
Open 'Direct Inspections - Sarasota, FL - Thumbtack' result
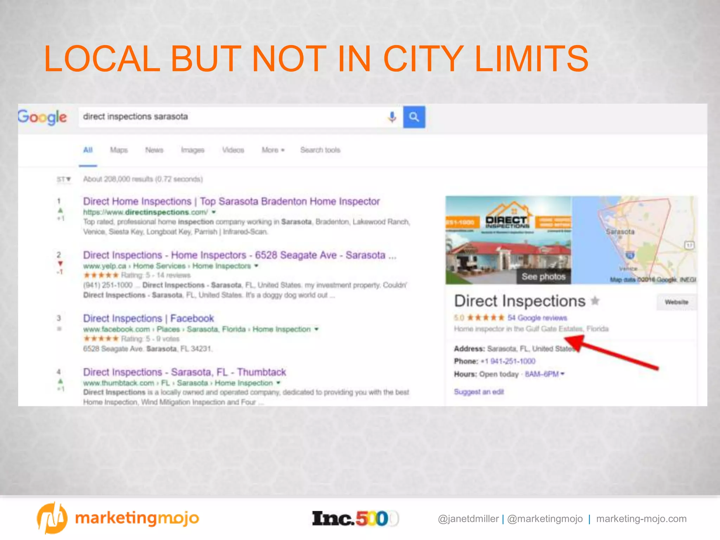pos(185,372)
